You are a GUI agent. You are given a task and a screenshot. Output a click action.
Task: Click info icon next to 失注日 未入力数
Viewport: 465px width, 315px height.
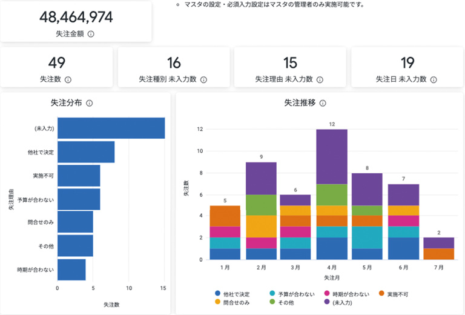click(x=434, y=79)
